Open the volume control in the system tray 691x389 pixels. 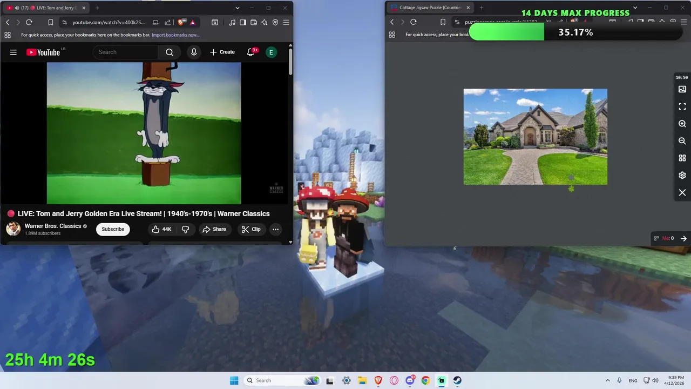[656, 380]
